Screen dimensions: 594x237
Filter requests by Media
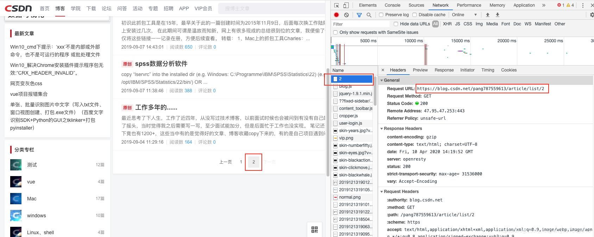[x=492, y=24]
